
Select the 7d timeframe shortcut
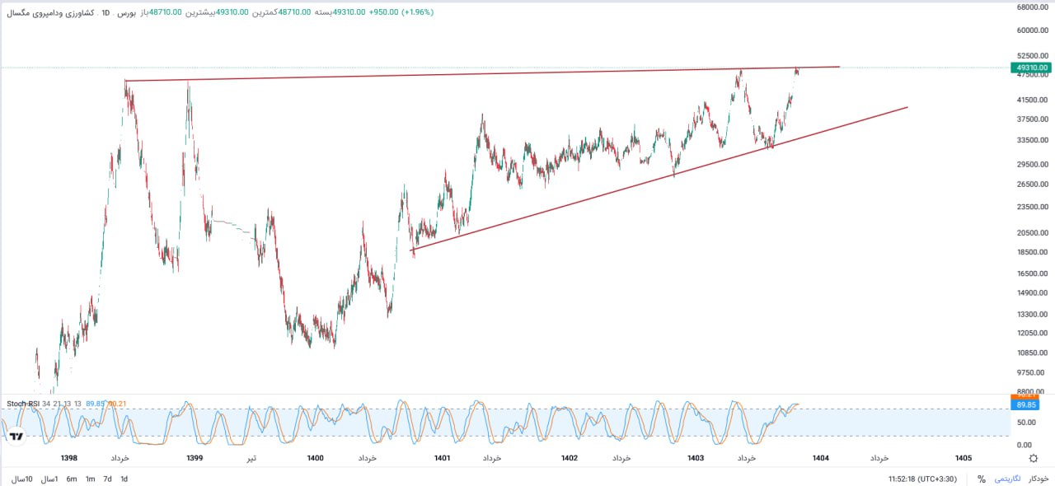coord(107,478)
